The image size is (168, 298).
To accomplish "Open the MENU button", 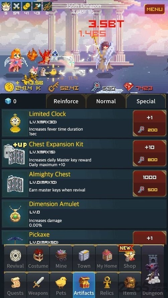I will (155, 9).
